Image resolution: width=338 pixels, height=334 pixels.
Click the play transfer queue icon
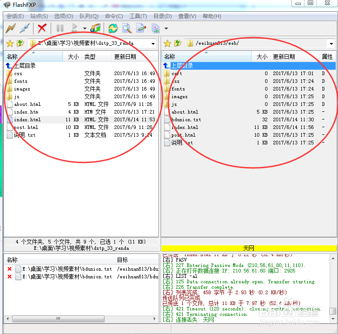74,28
